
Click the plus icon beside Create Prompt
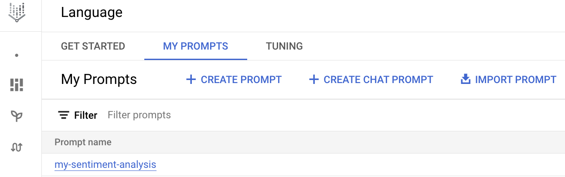tap(191, 80)
